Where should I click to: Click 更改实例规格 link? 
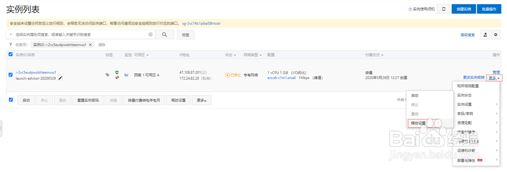pos(474,78)
